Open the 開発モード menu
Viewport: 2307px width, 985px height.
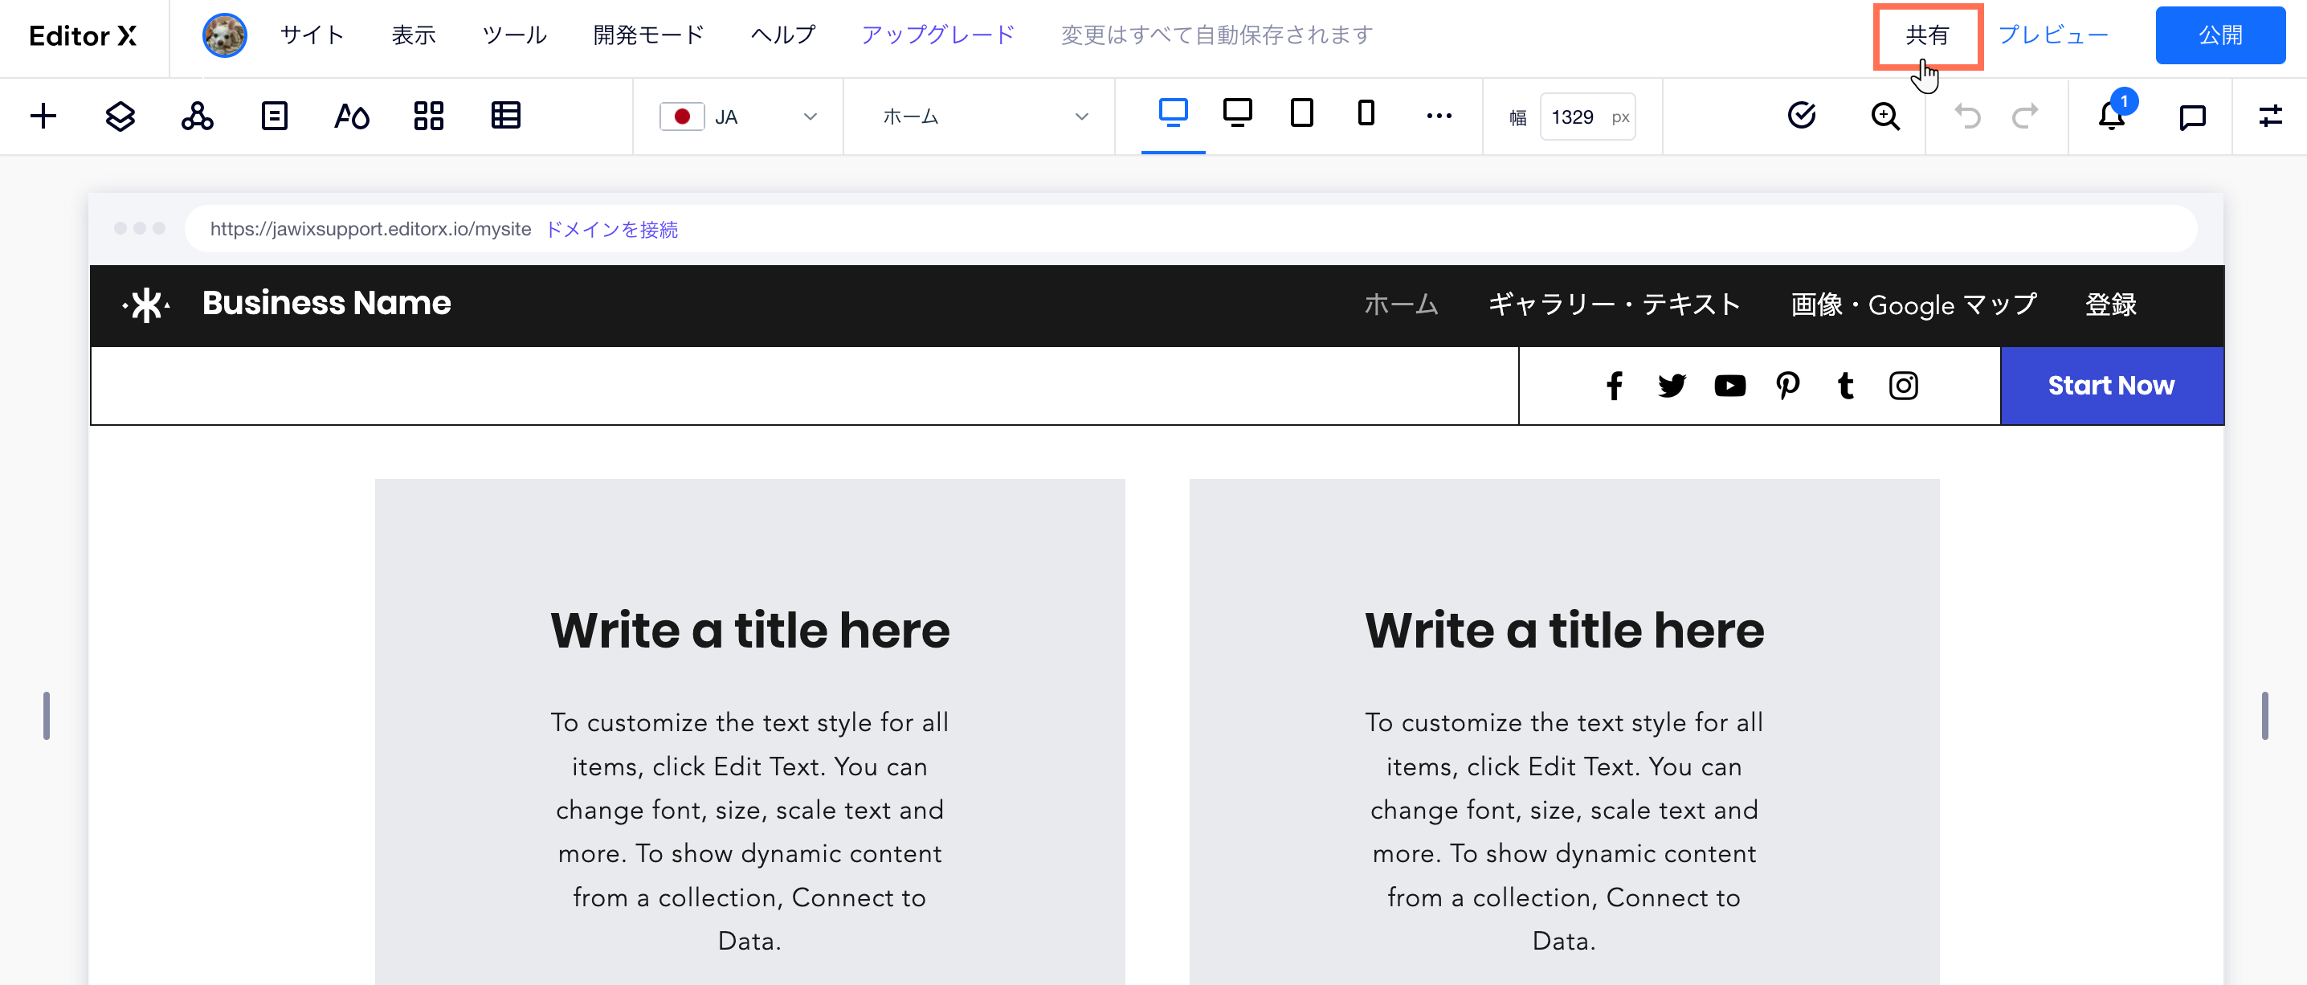pyautogui.click(x=648, y=35)
